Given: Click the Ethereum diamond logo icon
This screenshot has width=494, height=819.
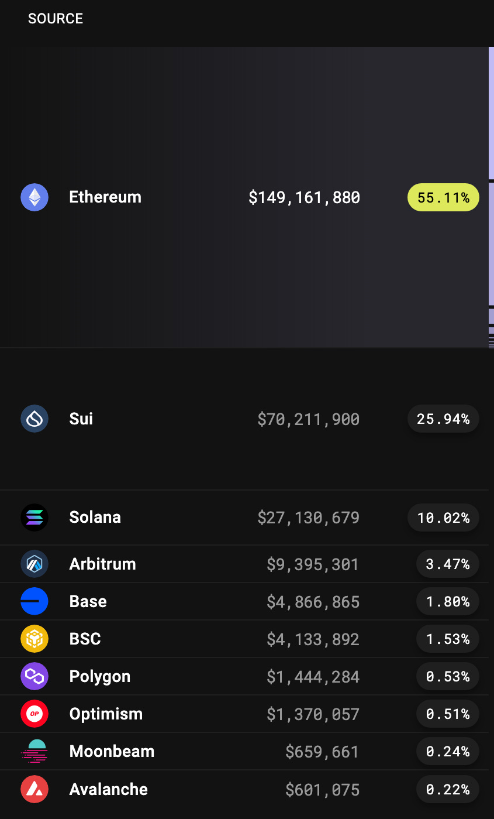Looking at the screenshot, I should [x=34, y=197].
